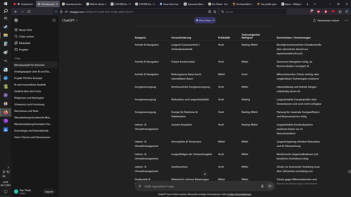Open a new browser tab
The height and width of the screenshot is (197, 351).
307,4
